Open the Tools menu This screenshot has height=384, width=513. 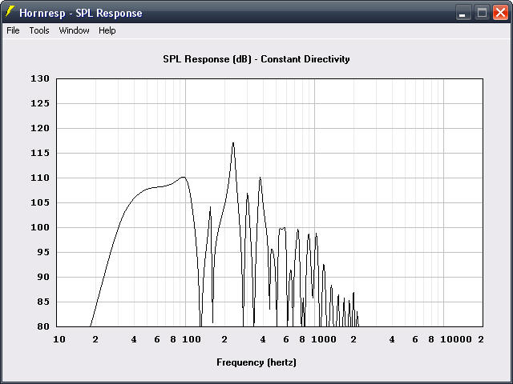39,30
